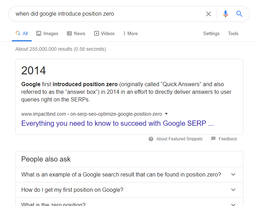Click the Feedback flag icon

[213, 139]
